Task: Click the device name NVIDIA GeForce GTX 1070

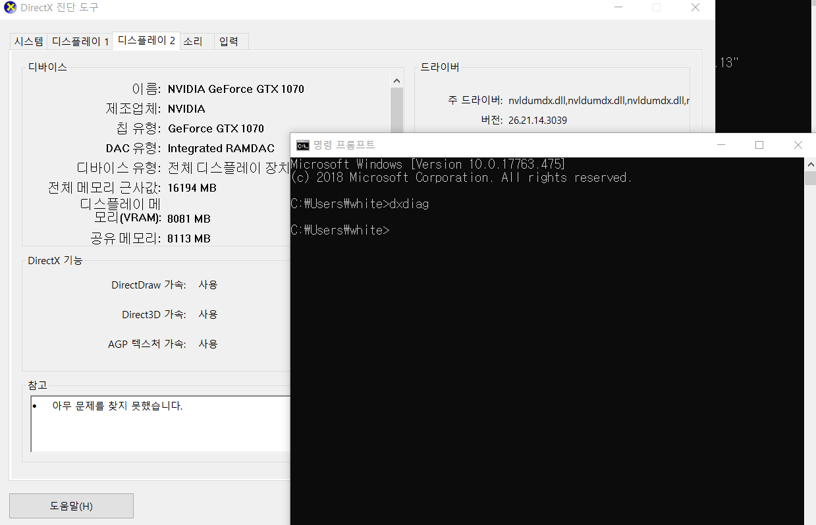Action: pos(236,89)
